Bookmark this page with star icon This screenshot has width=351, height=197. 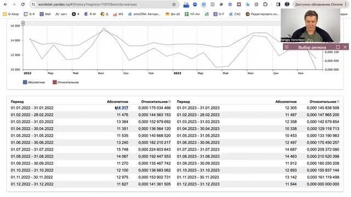(174, 4)
